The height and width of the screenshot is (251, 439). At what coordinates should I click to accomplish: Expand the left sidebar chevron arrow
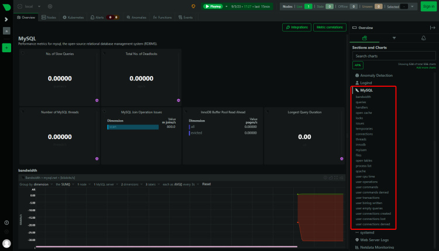point(6,19)
